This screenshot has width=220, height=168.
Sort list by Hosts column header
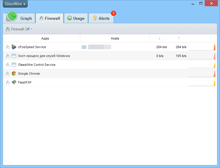tap(115, 38)
